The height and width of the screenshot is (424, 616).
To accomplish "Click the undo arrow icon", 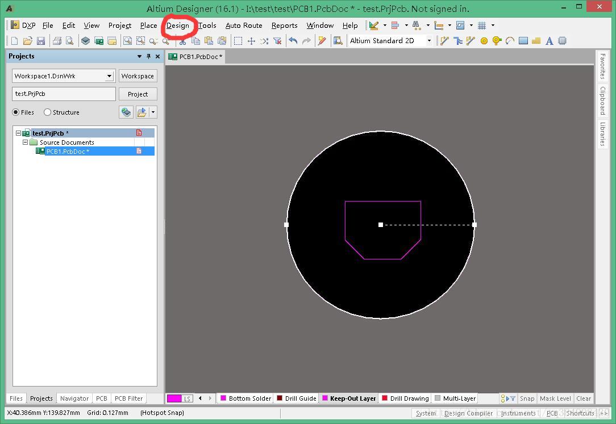I will [293, 41].
